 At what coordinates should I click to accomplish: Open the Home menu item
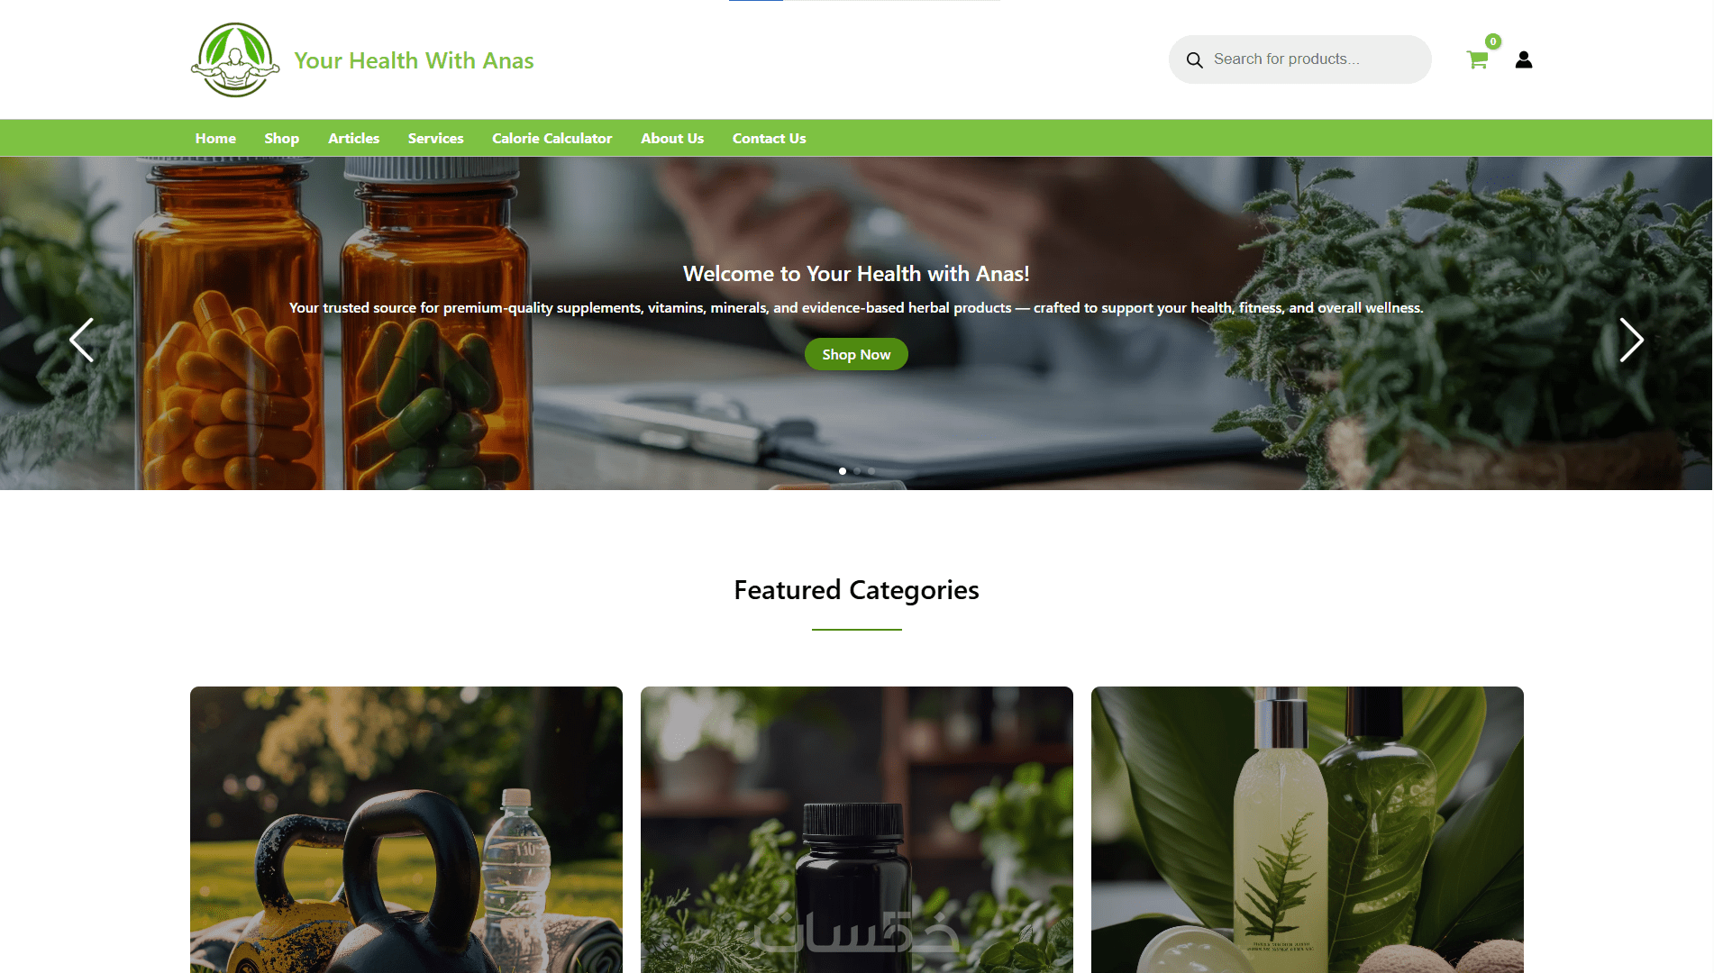215,138
